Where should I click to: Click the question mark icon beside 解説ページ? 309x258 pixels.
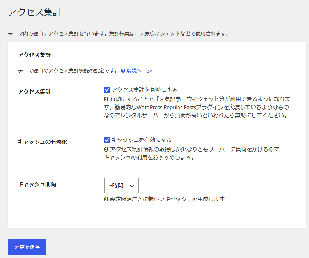pos(123,71)
